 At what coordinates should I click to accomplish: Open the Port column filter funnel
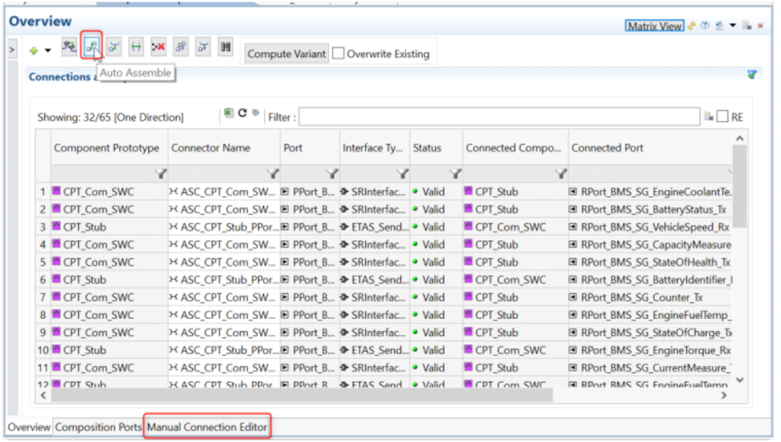pyautogui.click(x=332, y=174)
